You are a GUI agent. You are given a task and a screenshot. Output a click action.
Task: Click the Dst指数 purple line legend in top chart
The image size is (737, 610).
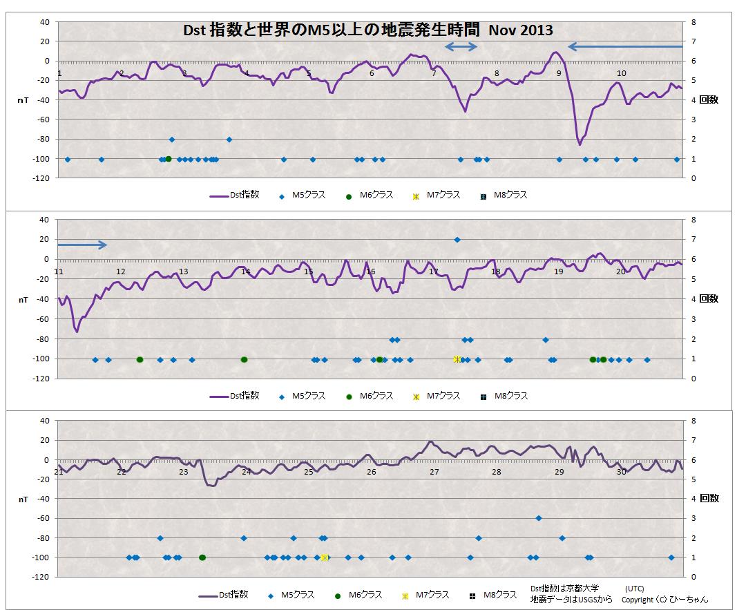pos(234,196)
